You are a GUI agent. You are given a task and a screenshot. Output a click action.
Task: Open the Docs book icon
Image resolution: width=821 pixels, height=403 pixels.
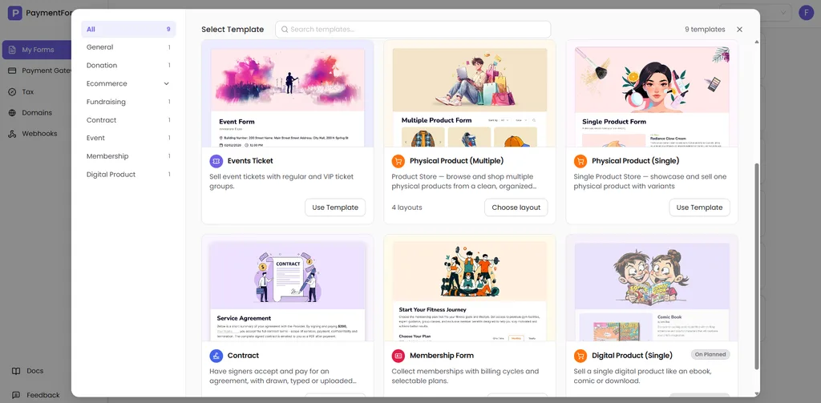click(16, 370)
